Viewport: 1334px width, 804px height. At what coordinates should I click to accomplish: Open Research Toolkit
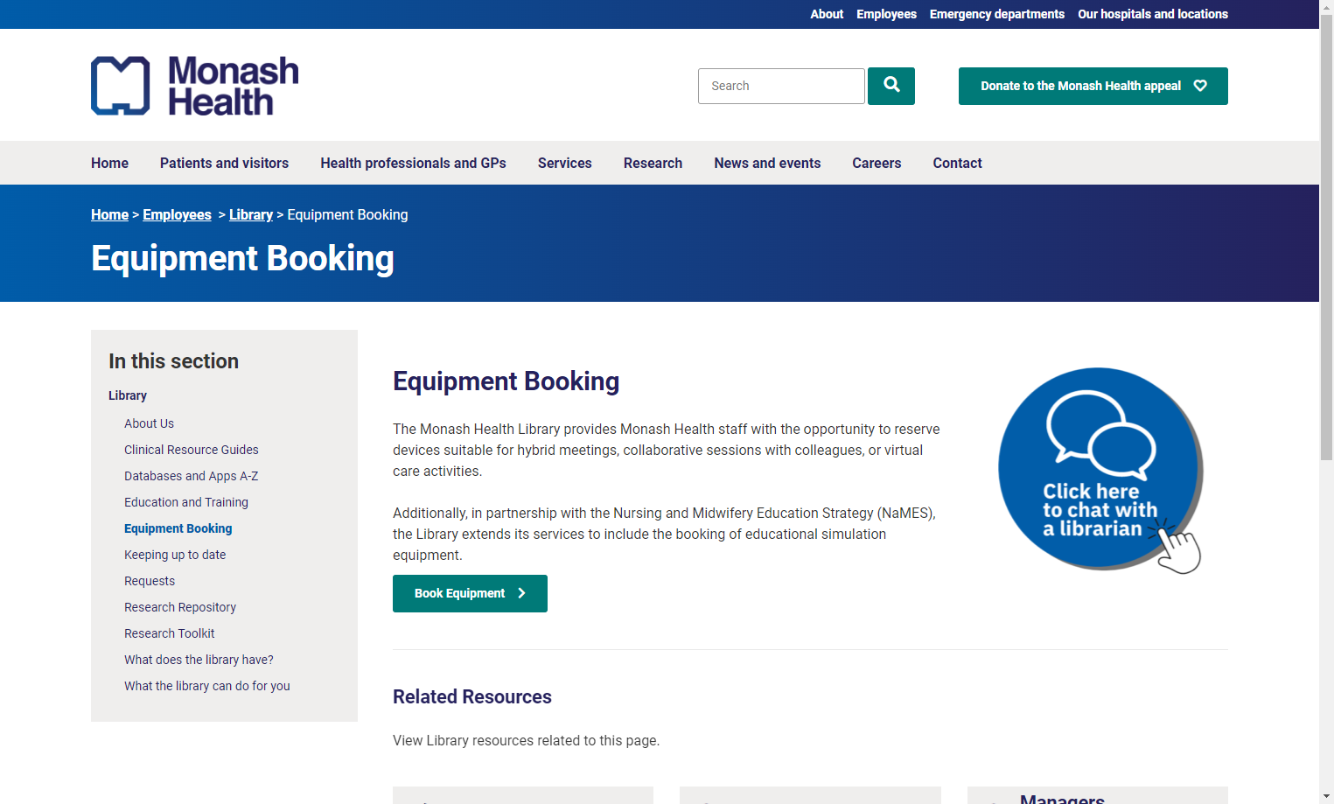(x=170, y=633)
